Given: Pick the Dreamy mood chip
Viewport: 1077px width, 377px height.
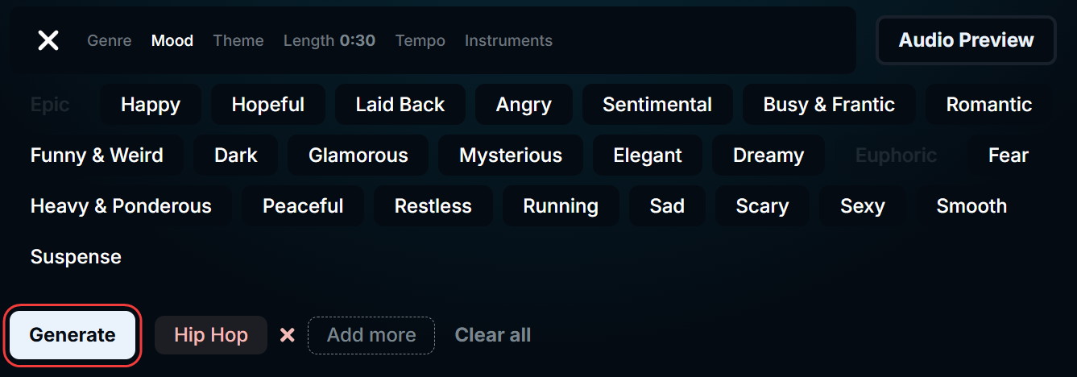Looking at the screenshot, I should click(x=768, y=155).
